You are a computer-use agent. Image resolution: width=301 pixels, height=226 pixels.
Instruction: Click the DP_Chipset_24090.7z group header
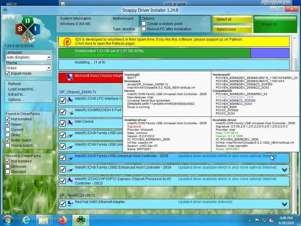coord(78,92)
